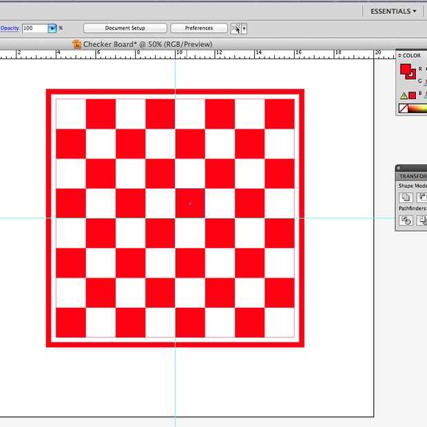Click the Minus Front shape mode icon
Screen dimensions: 427x427
(422, 198)
